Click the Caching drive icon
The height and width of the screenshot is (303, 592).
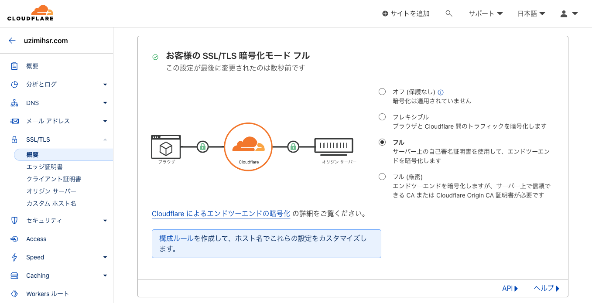14,276
